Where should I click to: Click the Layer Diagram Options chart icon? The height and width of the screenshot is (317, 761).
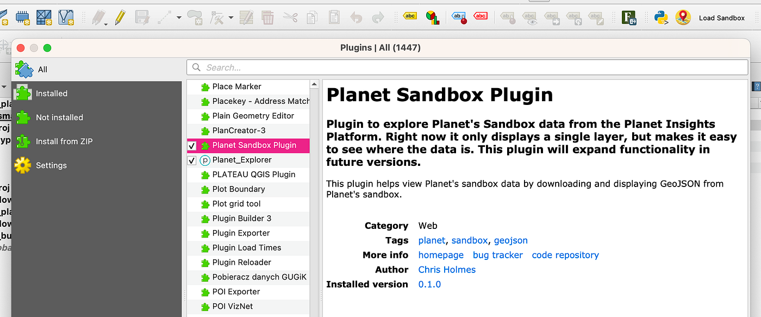point(433,18)
